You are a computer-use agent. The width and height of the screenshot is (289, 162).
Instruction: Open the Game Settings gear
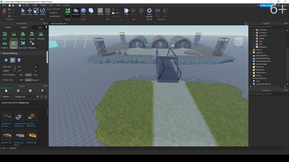(149, 12)
